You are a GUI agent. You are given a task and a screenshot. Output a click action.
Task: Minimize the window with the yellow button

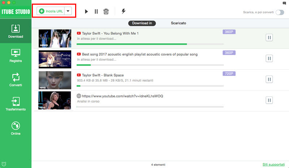point(9,3)
